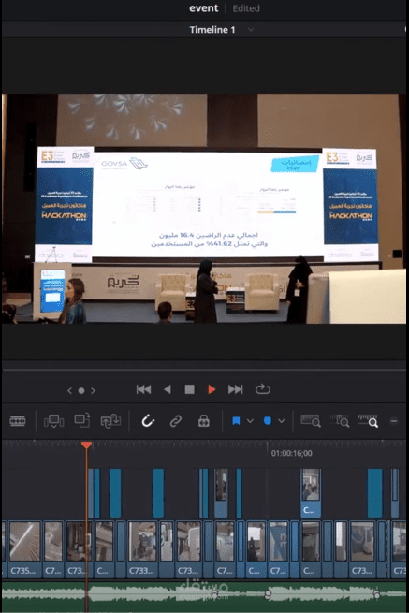Click the viewer scrub bar above transport controls
The image size is (409, 613).
204,369
